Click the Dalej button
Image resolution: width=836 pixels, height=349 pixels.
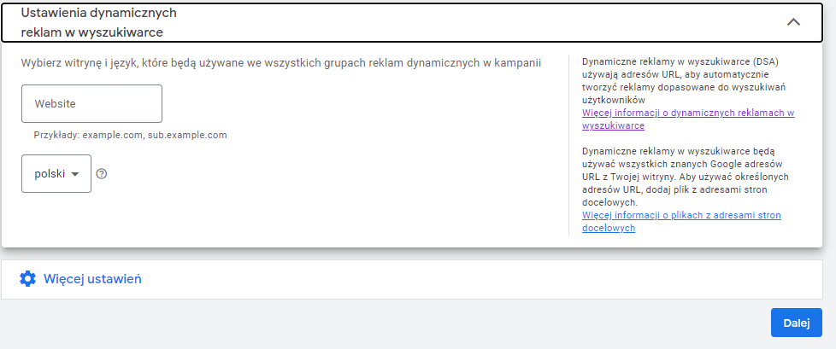click(x=797, y=323)
